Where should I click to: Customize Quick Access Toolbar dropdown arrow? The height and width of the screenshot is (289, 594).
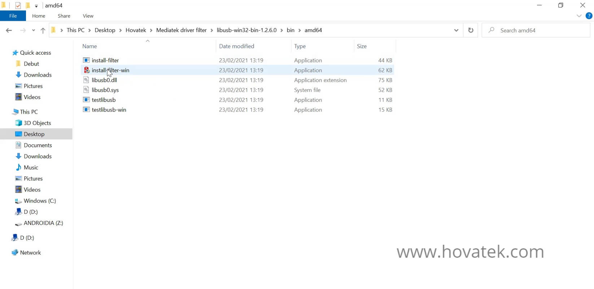click(x=36, y=6)
